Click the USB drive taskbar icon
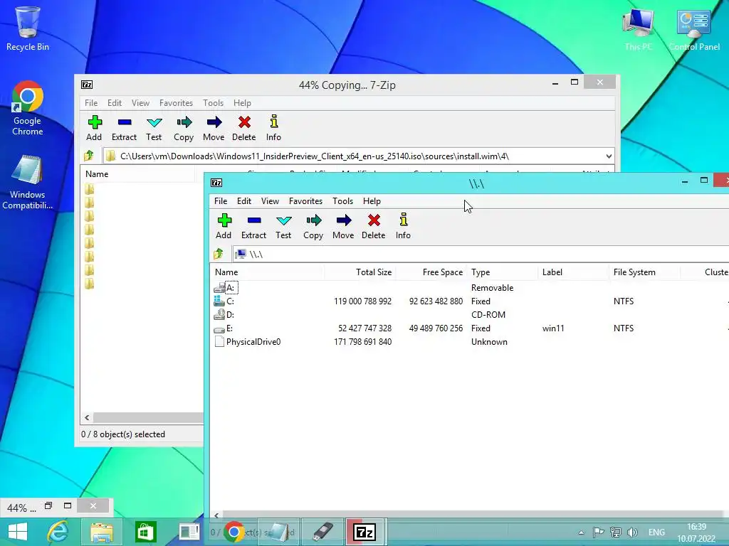The width and height of the screenshot is (729, 546). tap(322, 532)
